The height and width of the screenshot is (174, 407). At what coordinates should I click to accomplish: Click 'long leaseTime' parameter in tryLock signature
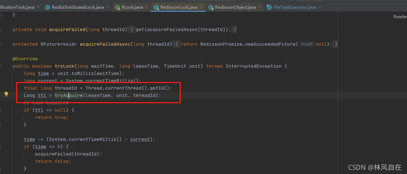click(x=139, y=66)
